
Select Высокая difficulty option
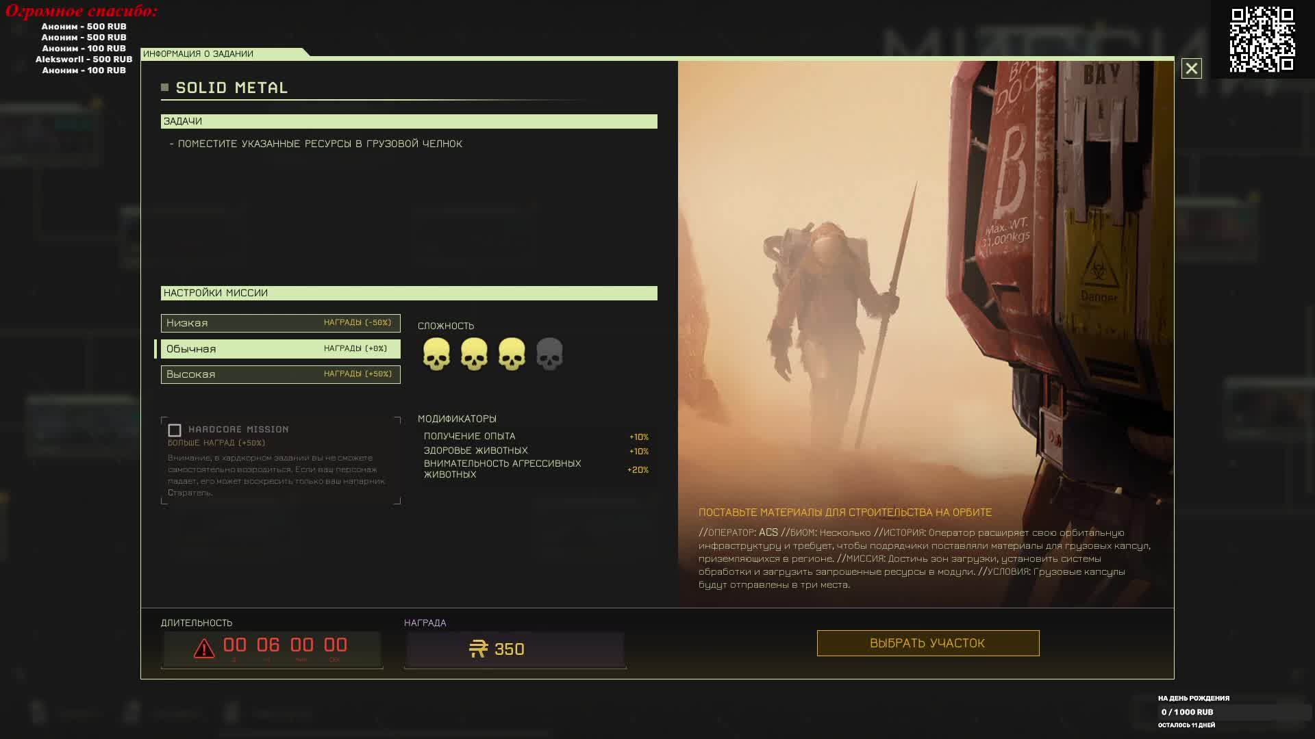tap(280, 374)
